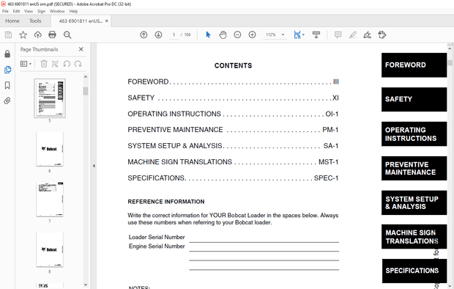Close the Page Thumbnails panel
The width and height of the screenshot is (454, 289).
[x=81, y=49]
